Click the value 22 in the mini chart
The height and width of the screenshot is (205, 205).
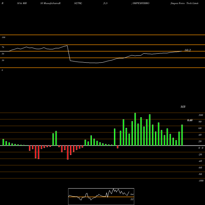pos(132,199)
